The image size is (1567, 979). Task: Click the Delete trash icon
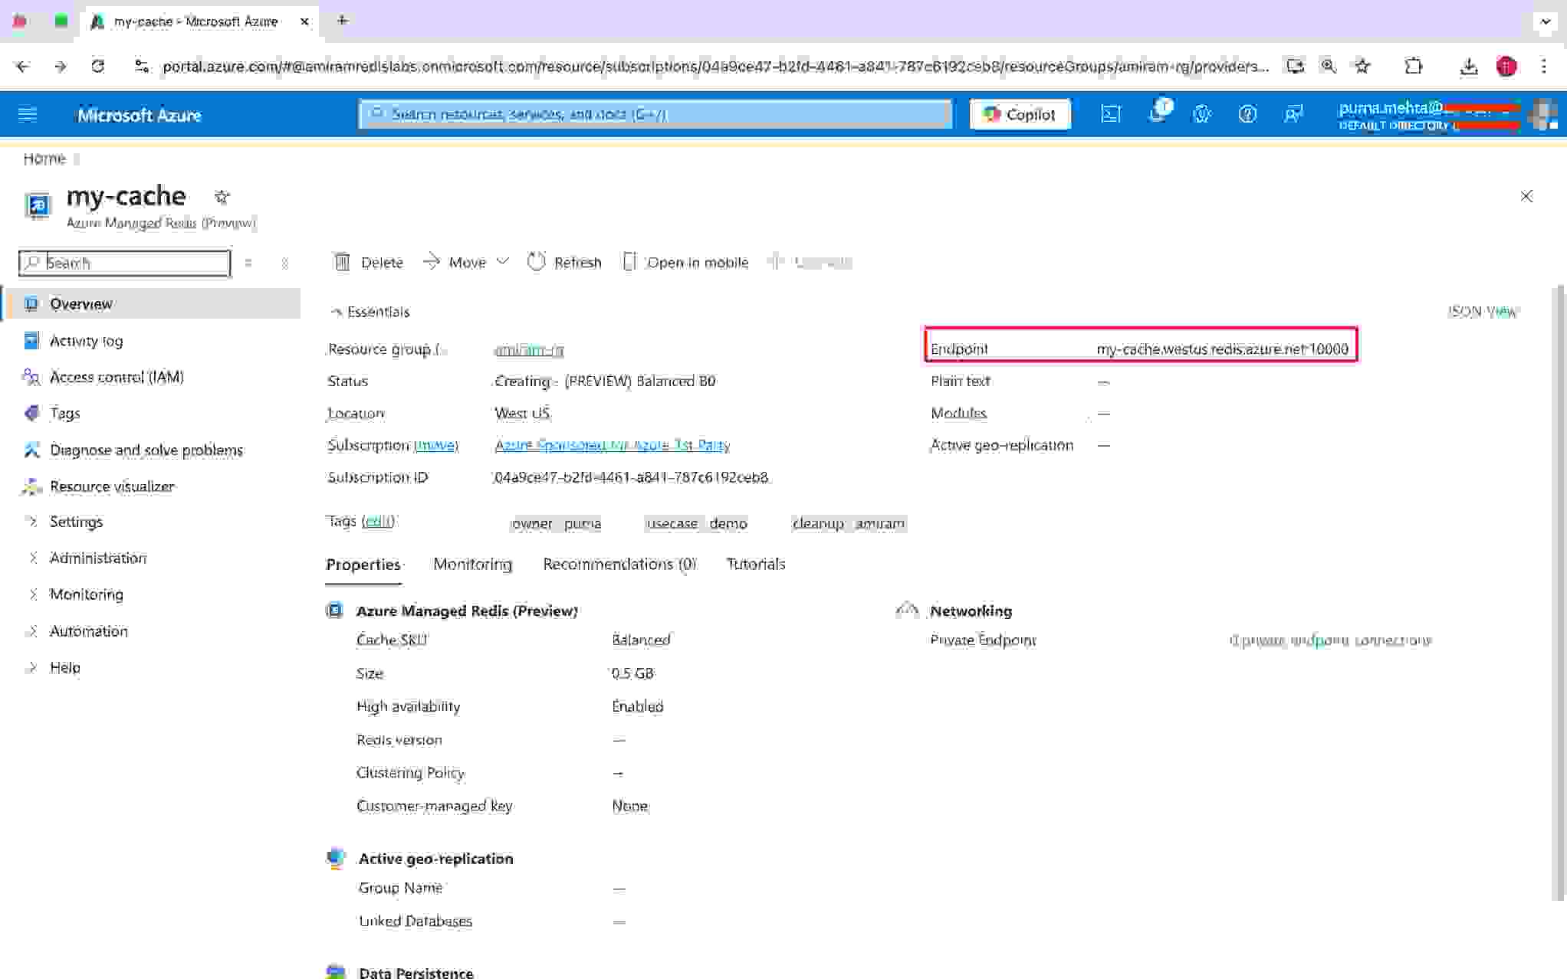pyautogui.click(x=342, y=262)
